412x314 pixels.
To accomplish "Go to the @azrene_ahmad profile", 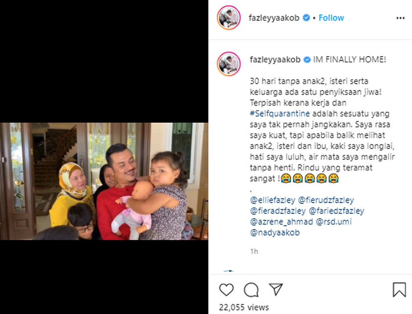I will [x=281, y=222].
